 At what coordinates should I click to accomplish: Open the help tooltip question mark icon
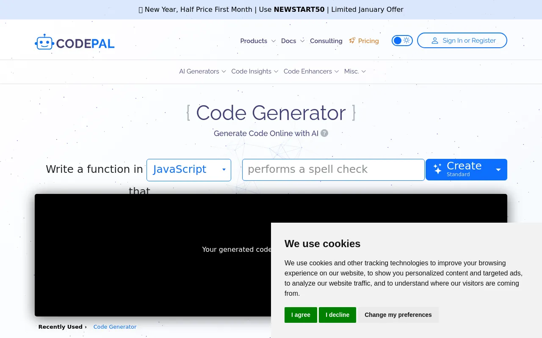coord(324,133)
